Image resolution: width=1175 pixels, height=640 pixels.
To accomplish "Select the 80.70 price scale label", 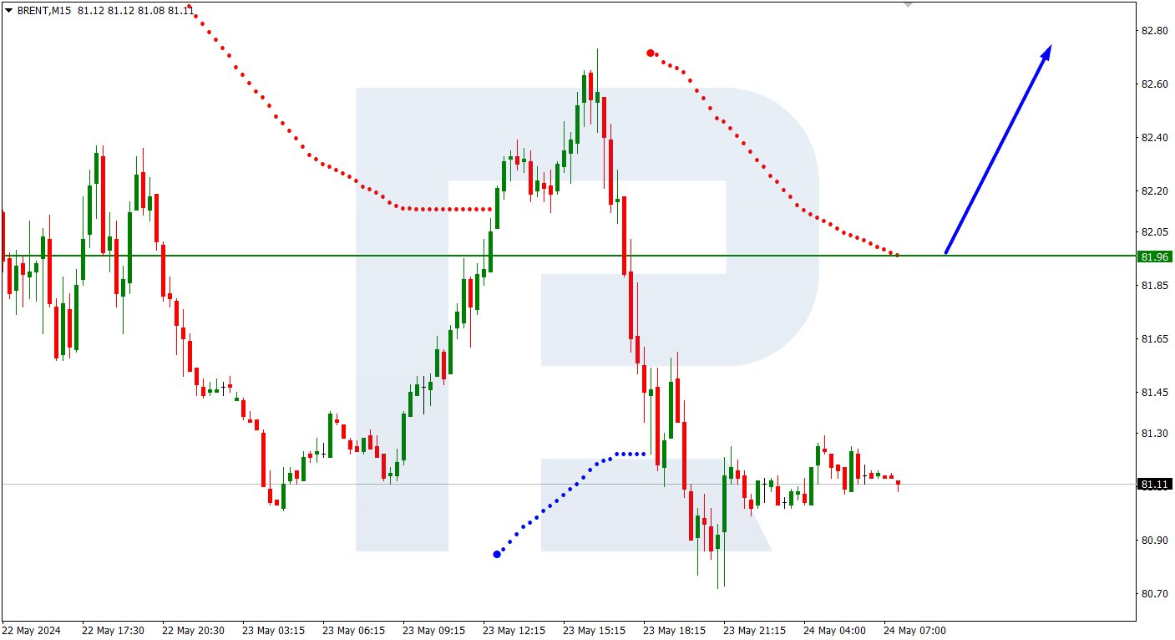I will click(1154, 593).
